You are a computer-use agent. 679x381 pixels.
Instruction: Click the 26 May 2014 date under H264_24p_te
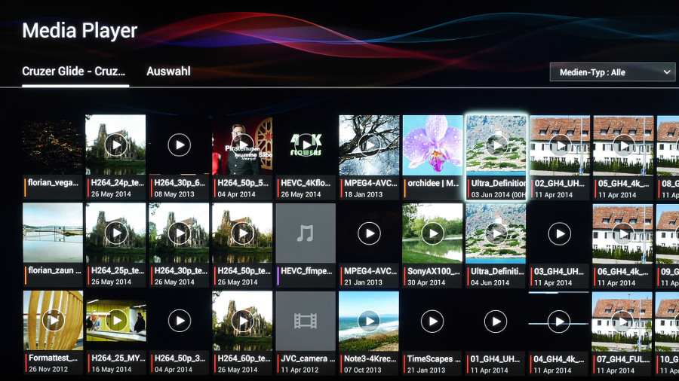111,194
